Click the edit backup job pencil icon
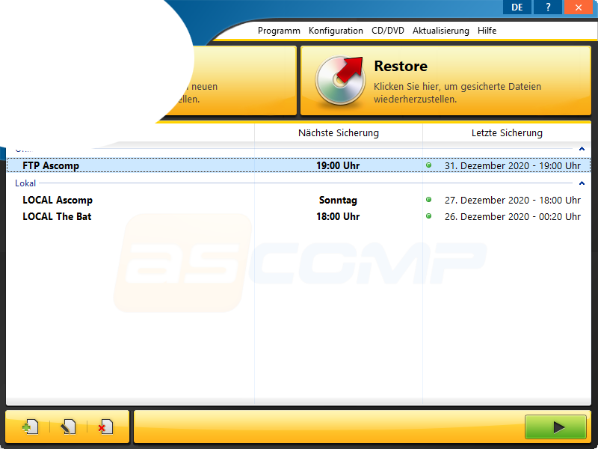598x449 pixels. pos(68,427)
